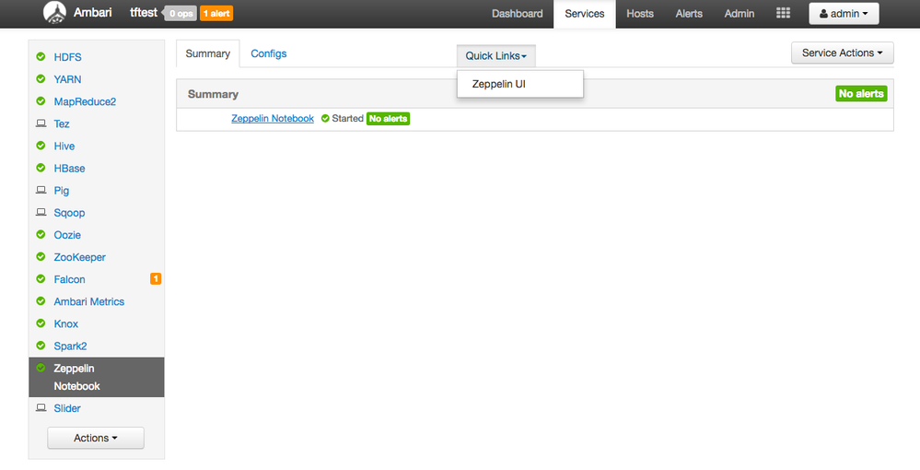Click the laptop icon beside Slider
This screenshot has width=920, height=470.
pyautogui.click(x=41, y=407)
